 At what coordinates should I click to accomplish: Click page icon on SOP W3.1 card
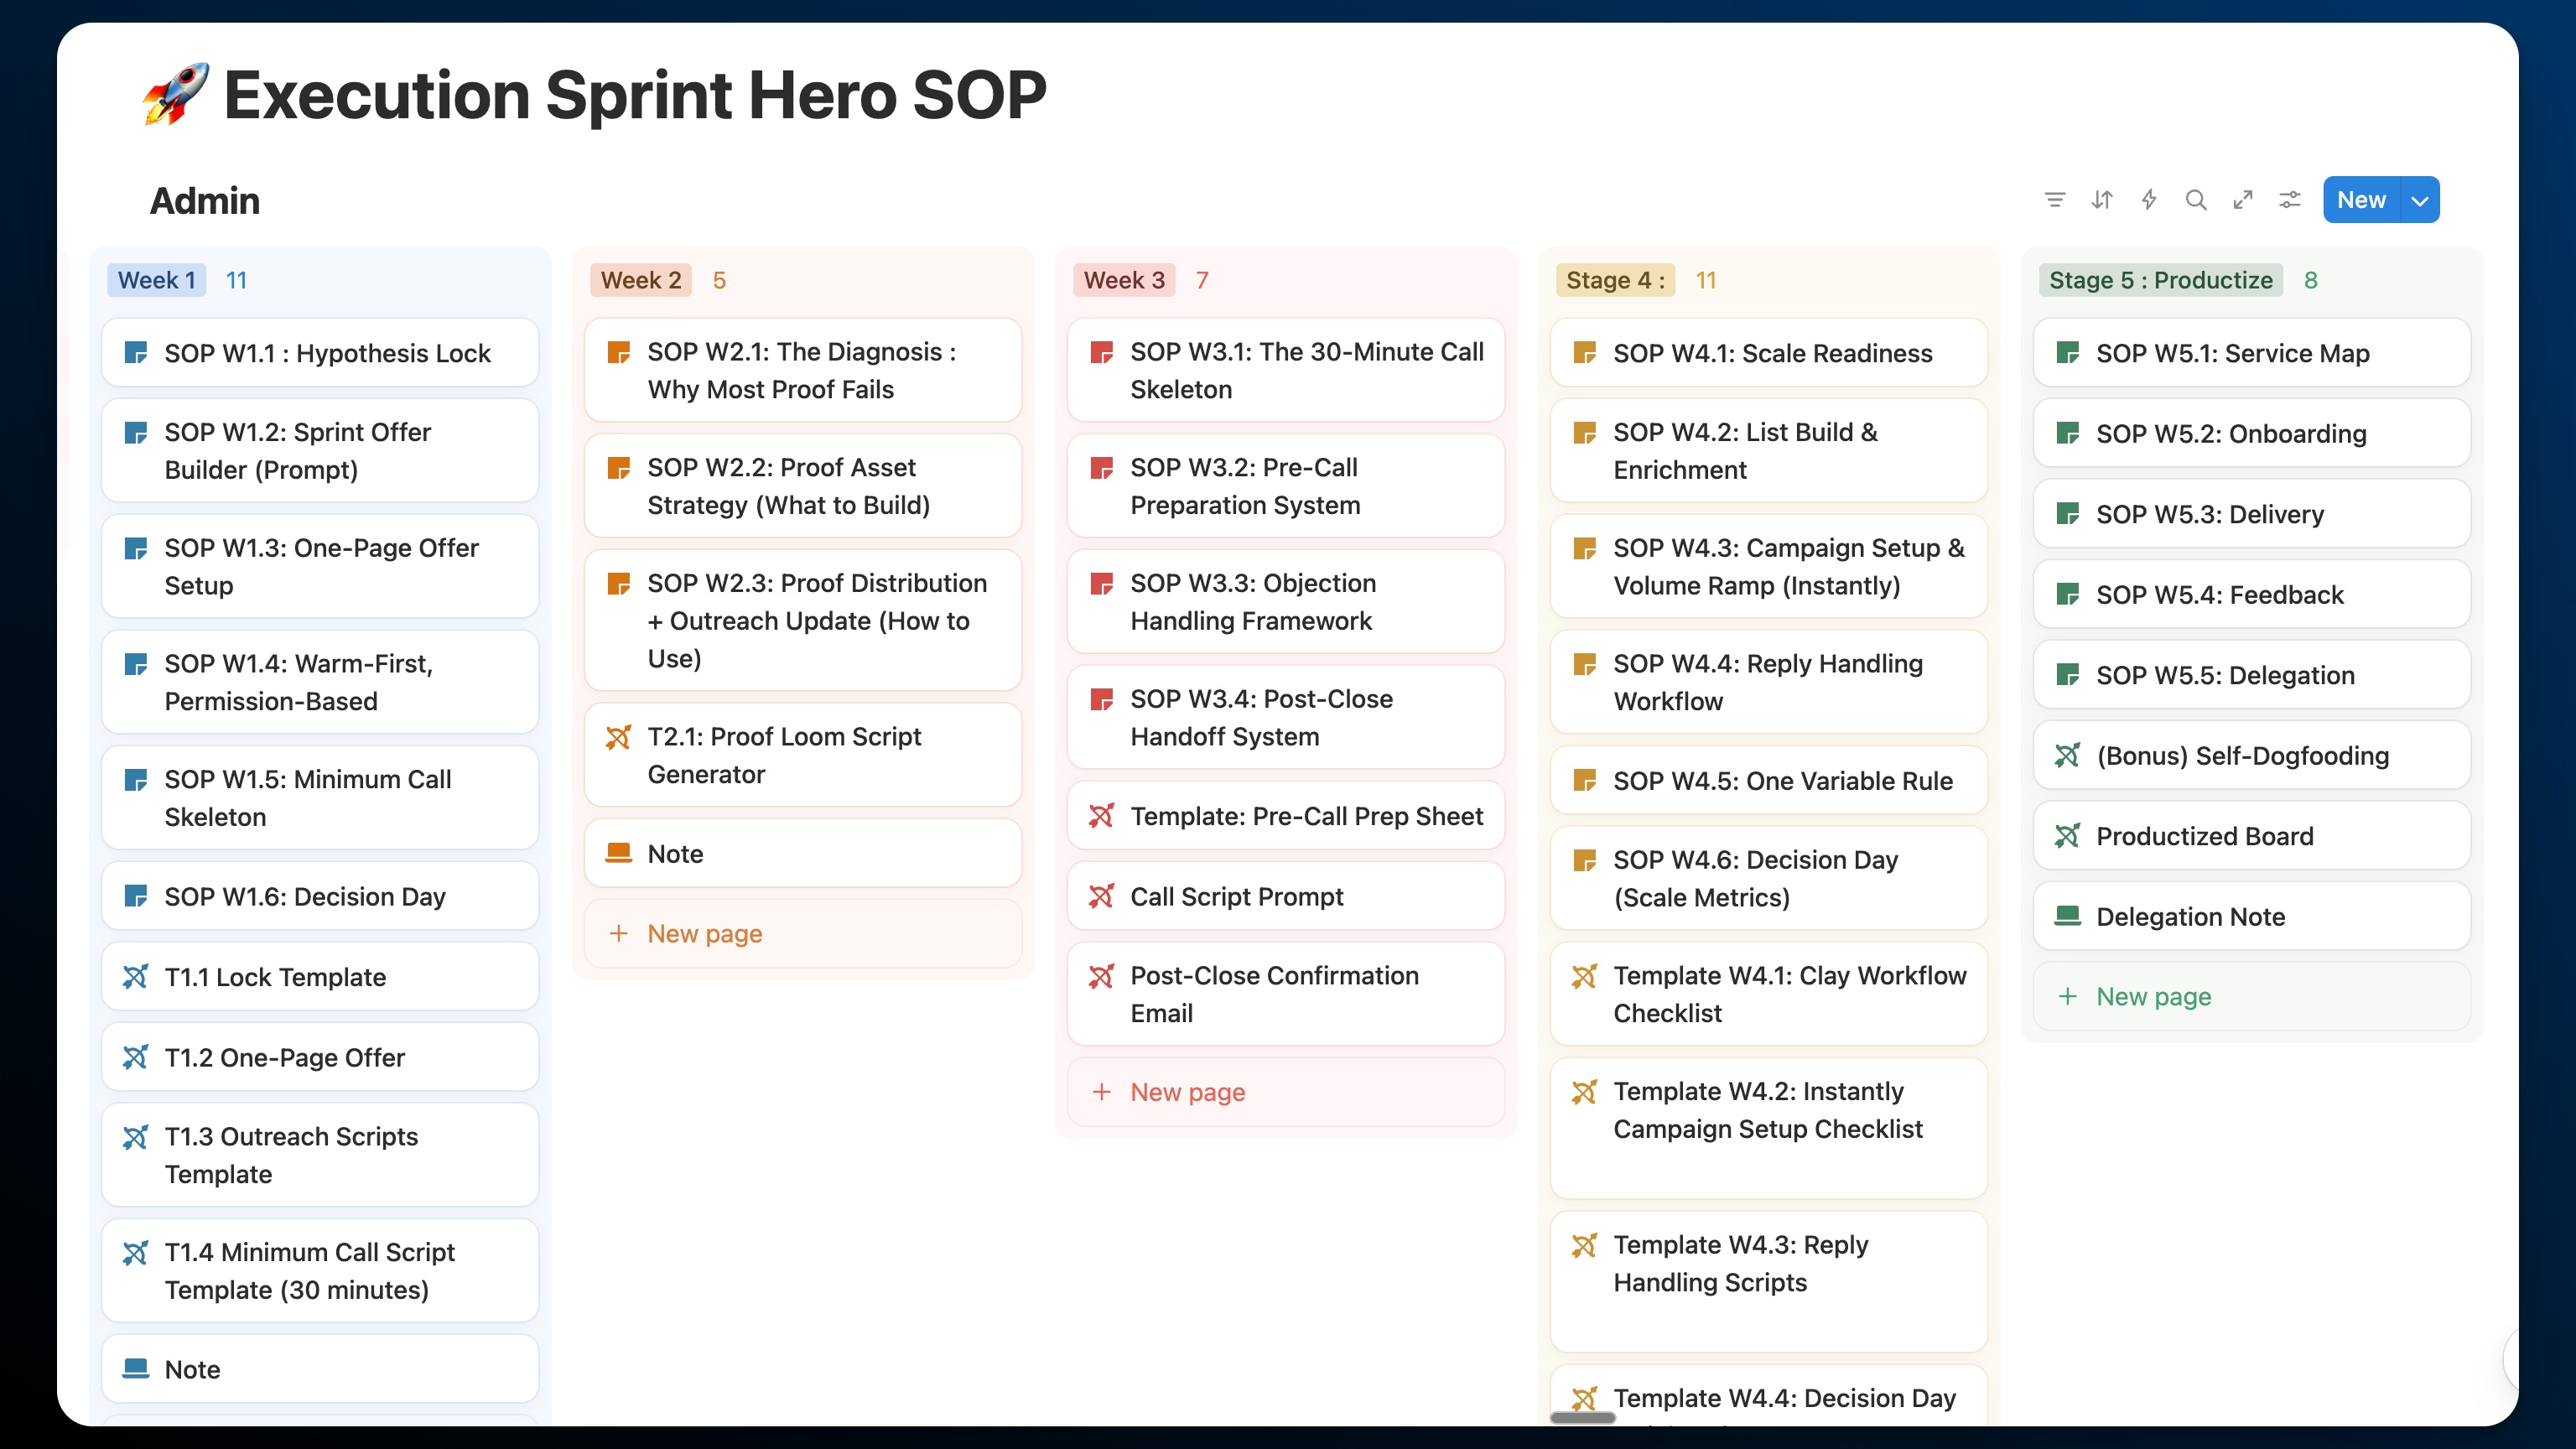(x=1101, y=353)
